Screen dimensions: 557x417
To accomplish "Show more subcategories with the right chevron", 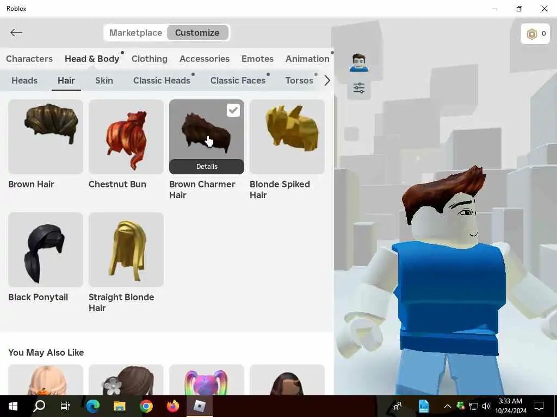I will tap(327, 80).
